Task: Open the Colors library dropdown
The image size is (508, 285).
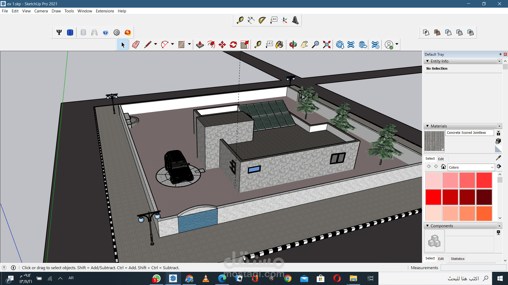Action: tap(471, 167)
